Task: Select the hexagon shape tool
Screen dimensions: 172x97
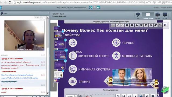Action: (x=141, y=25)
